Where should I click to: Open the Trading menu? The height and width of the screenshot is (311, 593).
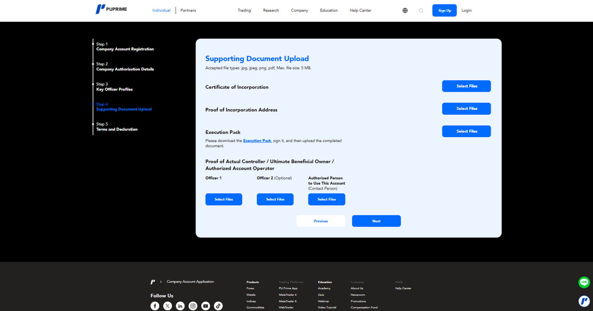pos(244,10)
